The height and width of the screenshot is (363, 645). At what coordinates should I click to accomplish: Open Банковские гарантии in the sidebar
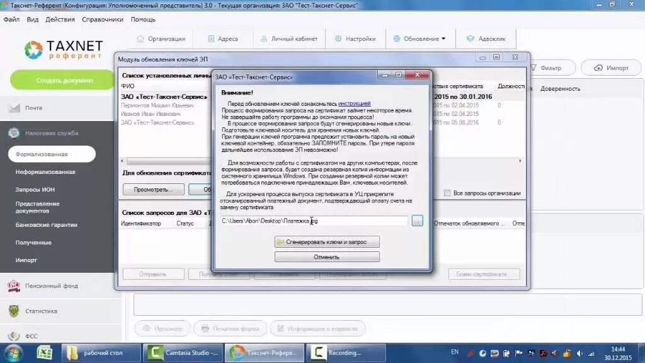tap(47, 225)
